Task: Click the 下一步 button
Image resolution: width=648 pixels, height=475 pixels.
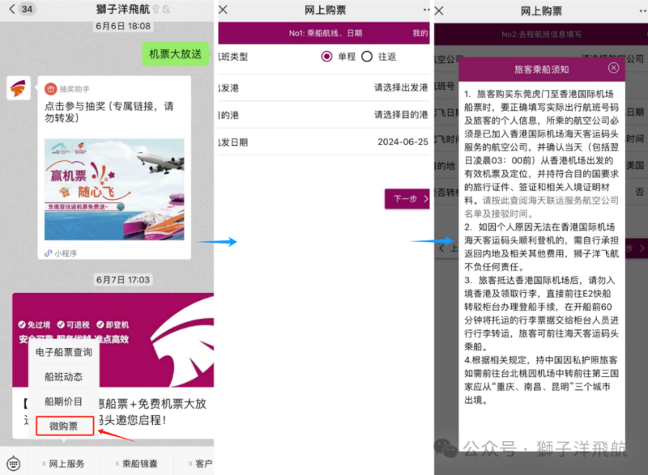Action: point(407,199)
